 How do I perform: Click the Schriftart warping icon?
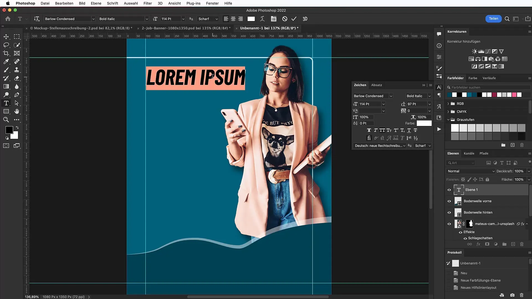click(262, 19)
